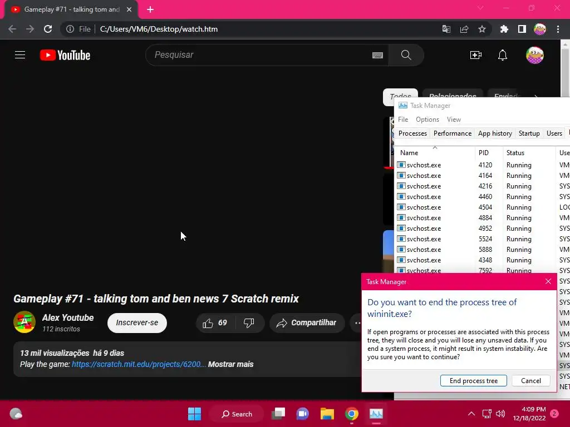
Task: Open Task Manager View menu
Action: tap(454, 120)
